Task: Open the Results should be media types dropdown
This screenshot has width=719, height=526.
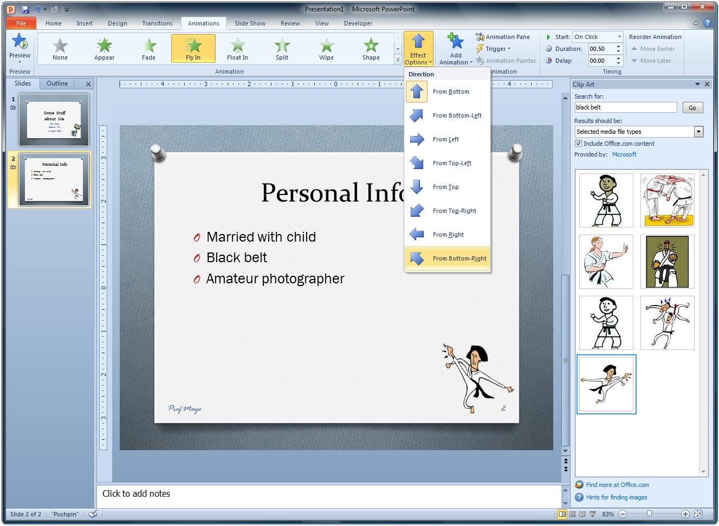Action: 698,132
